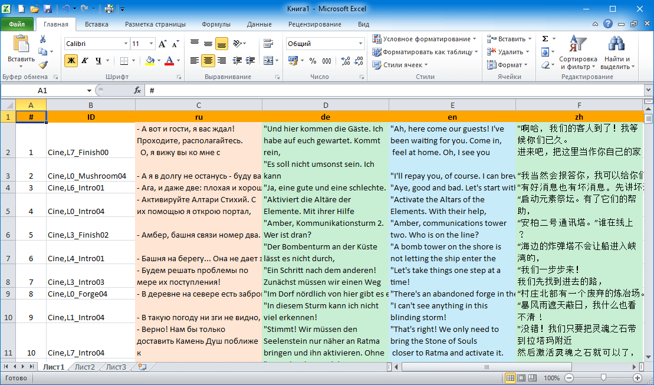This screenshot has height=385, width=654.
Task: Click the Merge and Center icon
Action: pyautogui.click(x=268, y=61)
